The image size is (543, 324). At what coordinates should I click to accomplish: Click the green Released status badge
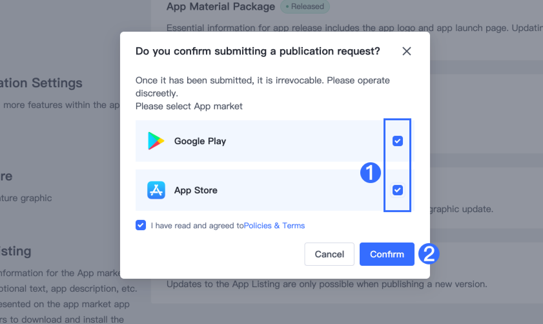pyautogui.click(x=305, y=6)
